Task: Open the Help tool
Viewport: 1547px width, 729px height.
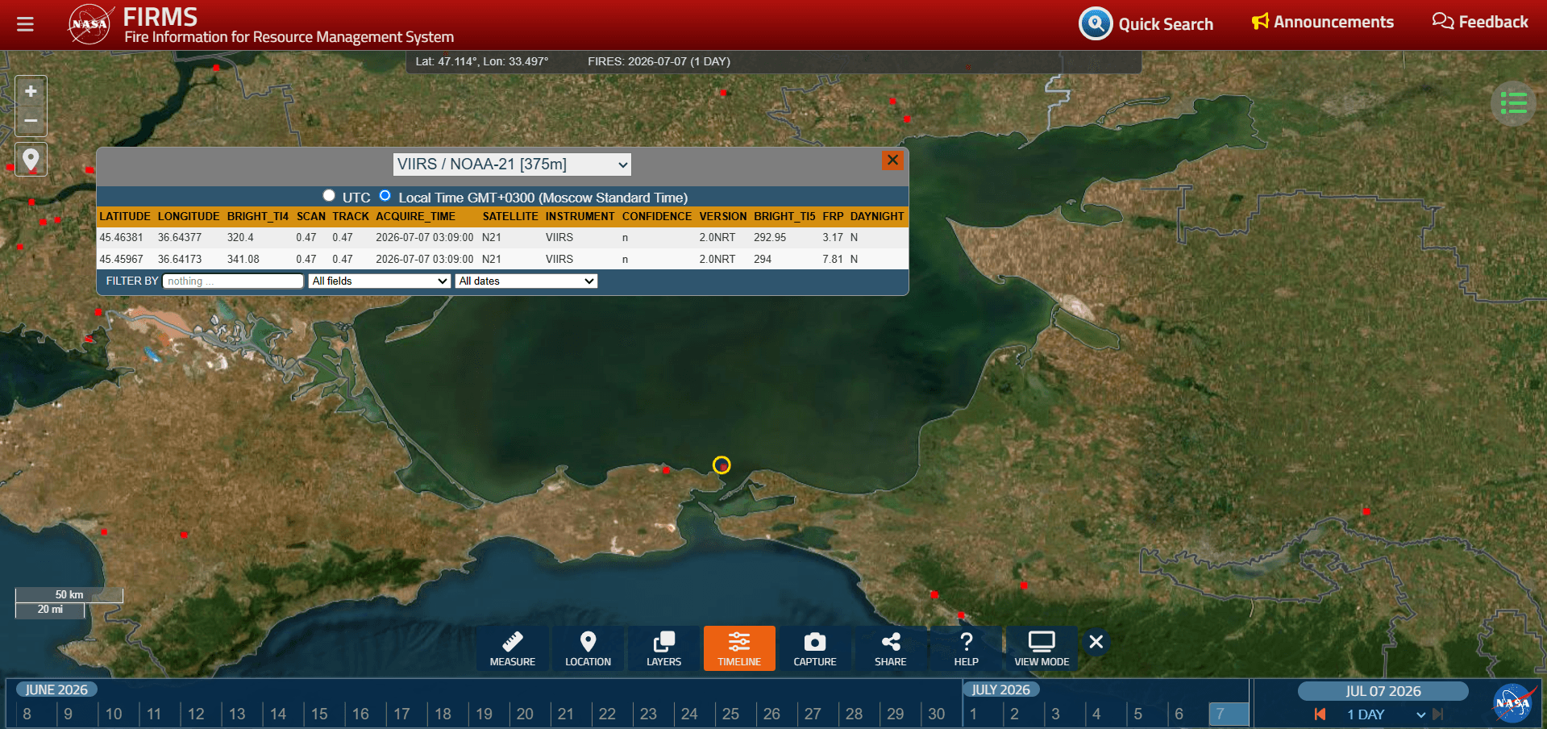Action: (967, 648)
